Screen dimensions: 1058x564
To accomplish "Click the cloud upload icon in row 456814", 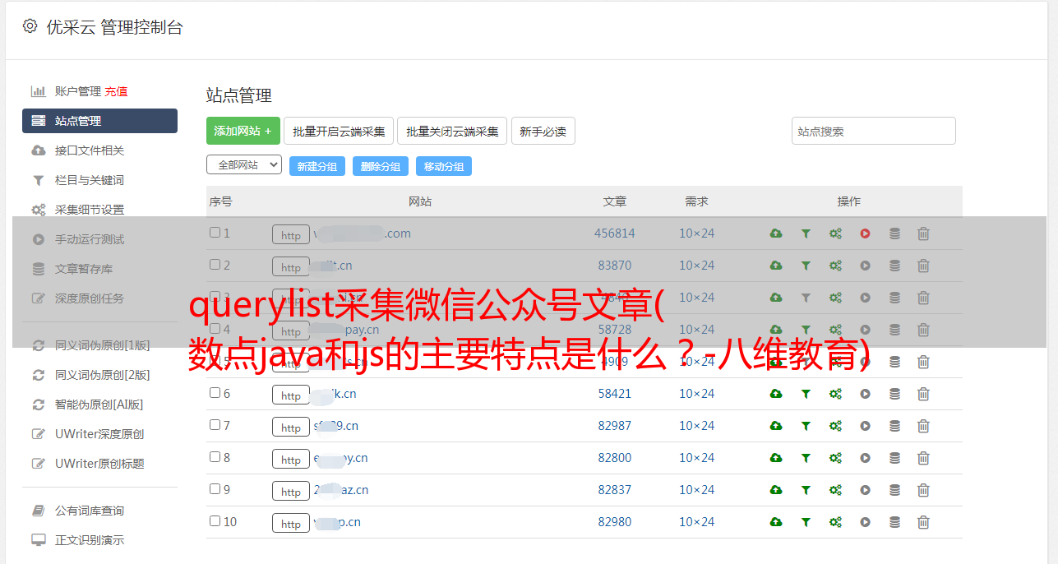I will pos(776,233).
